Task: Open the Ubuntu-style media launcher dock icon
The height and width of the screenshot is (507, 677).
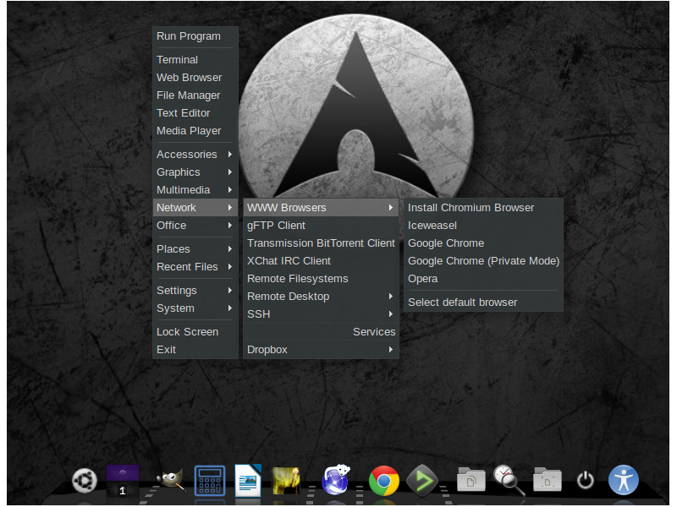Action: [85, 481]
